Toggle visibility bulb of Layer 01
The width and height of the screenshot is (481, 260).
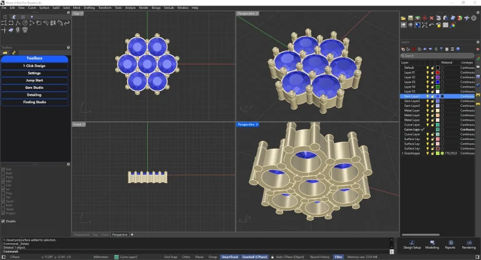(x=428, y=72)
